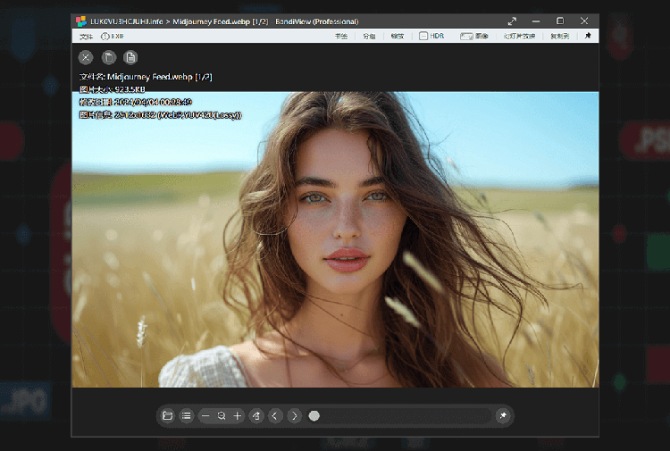Toggle the pin in top menu bar

[588, 37]
